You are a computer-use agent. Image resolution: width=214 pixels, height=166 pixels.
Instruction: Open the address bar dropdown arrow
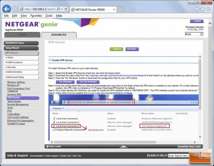[62, 9]
